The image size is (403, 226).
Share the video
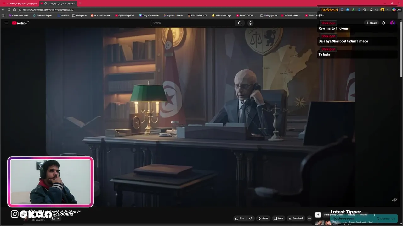pyautogui.click(x=263, y=218)
